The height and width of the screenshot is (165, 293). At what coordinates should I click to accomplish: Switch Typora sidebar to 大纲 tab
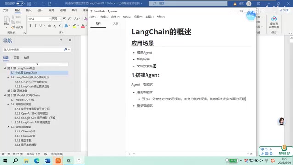(116, 23)
